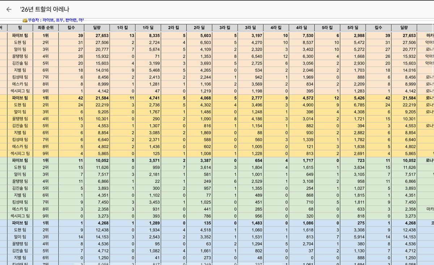Select the cell showing 8,537
The height and width of the screenshot is (265, 434).
click(302, 43)
